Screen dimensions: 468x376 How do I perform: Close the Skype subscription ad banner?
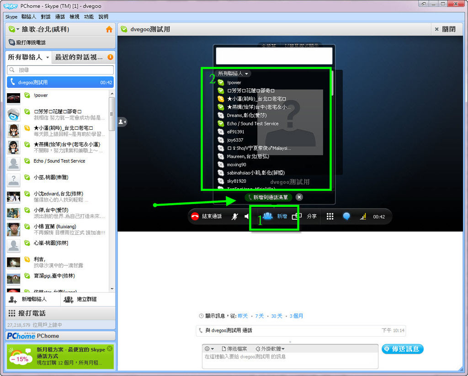(x=110, y=348)
